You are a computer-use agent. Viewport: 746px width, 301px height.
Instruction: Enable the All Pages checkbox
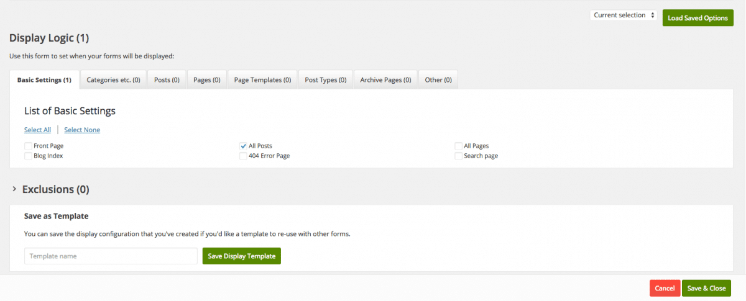click(458, 146)
